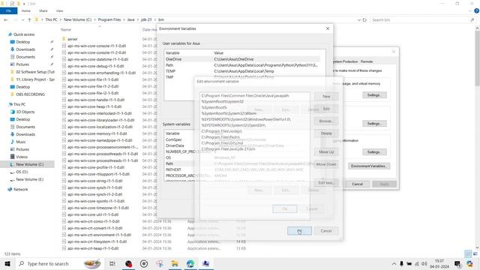
Task: Open volume control in system tray
Action: [424, 263]
